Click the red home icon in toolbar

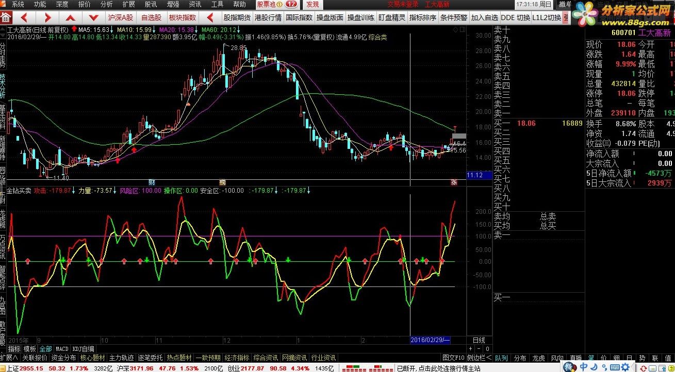point(7,17)
